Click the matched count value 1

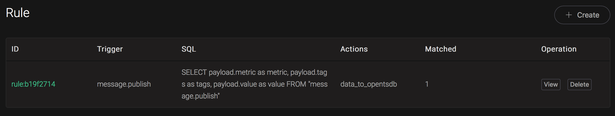427,84
